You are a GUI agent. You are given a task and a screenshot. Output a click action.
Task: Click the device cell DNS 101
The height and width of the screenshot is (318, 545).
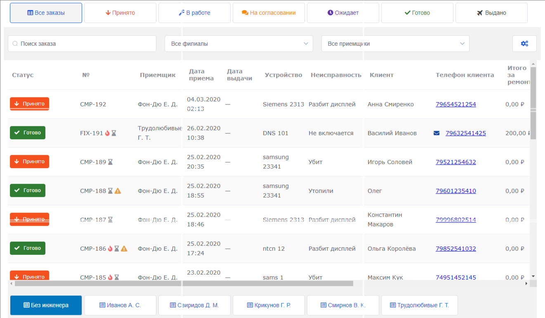click(x=276, y=133)
